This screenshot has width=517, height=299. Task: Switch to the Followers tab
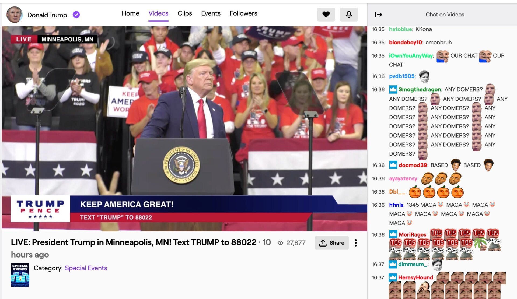(243, 13)
